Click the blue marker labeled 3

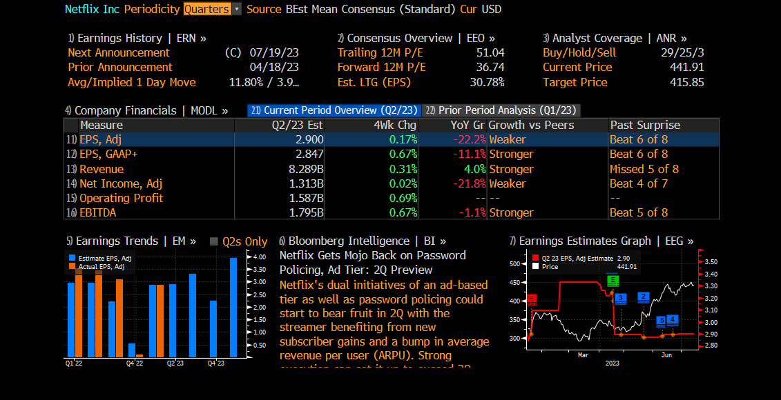pos(621,299)
